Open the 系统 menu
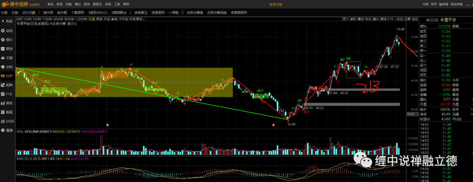This screenshot has width=473, height=182. pos(50,4)
